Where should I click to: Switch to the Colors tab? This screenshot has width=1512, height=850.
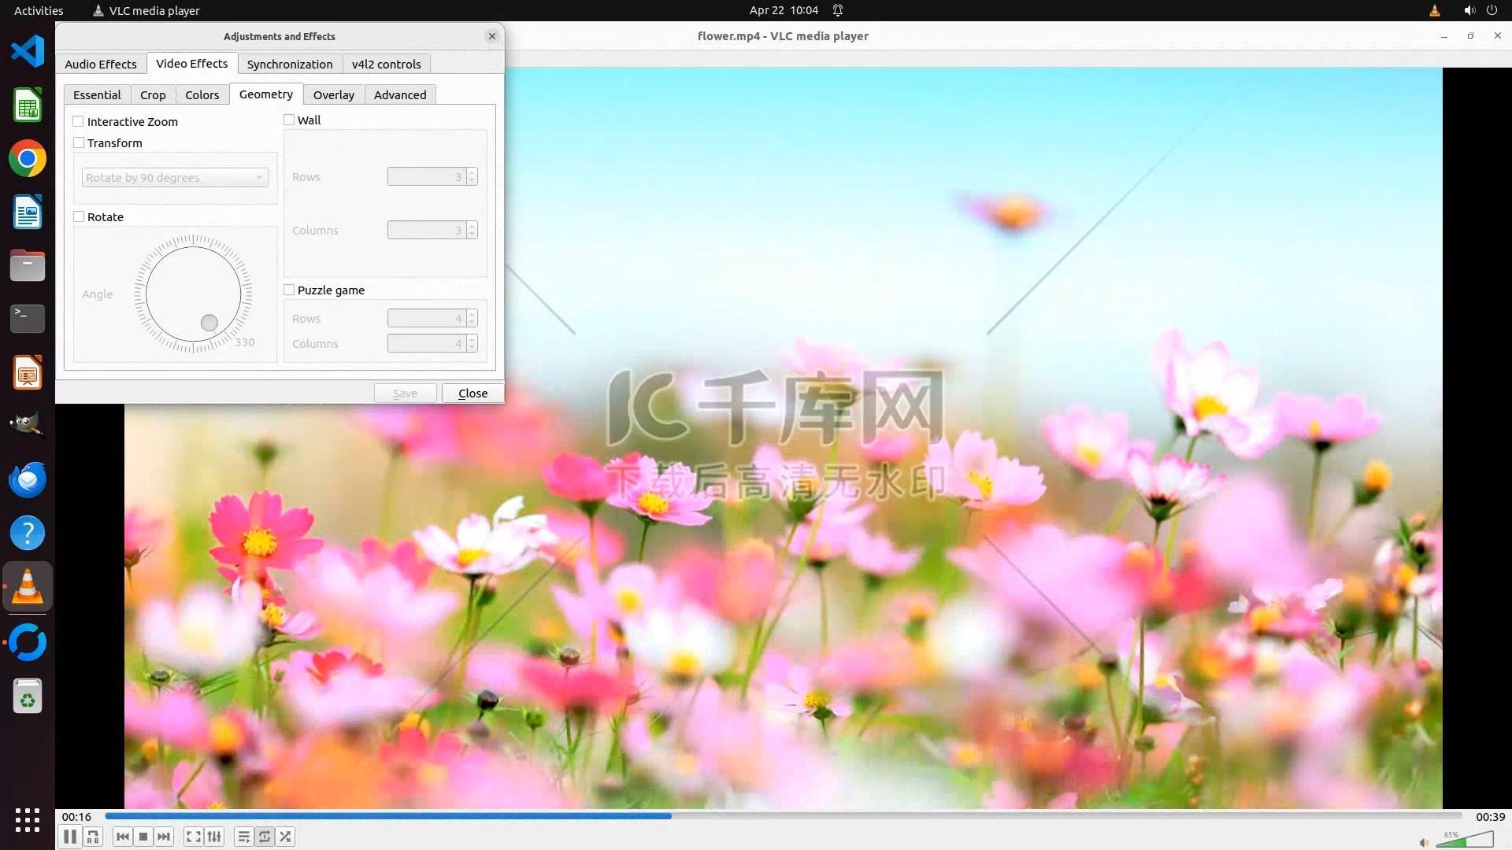click(x=202, y=94)
